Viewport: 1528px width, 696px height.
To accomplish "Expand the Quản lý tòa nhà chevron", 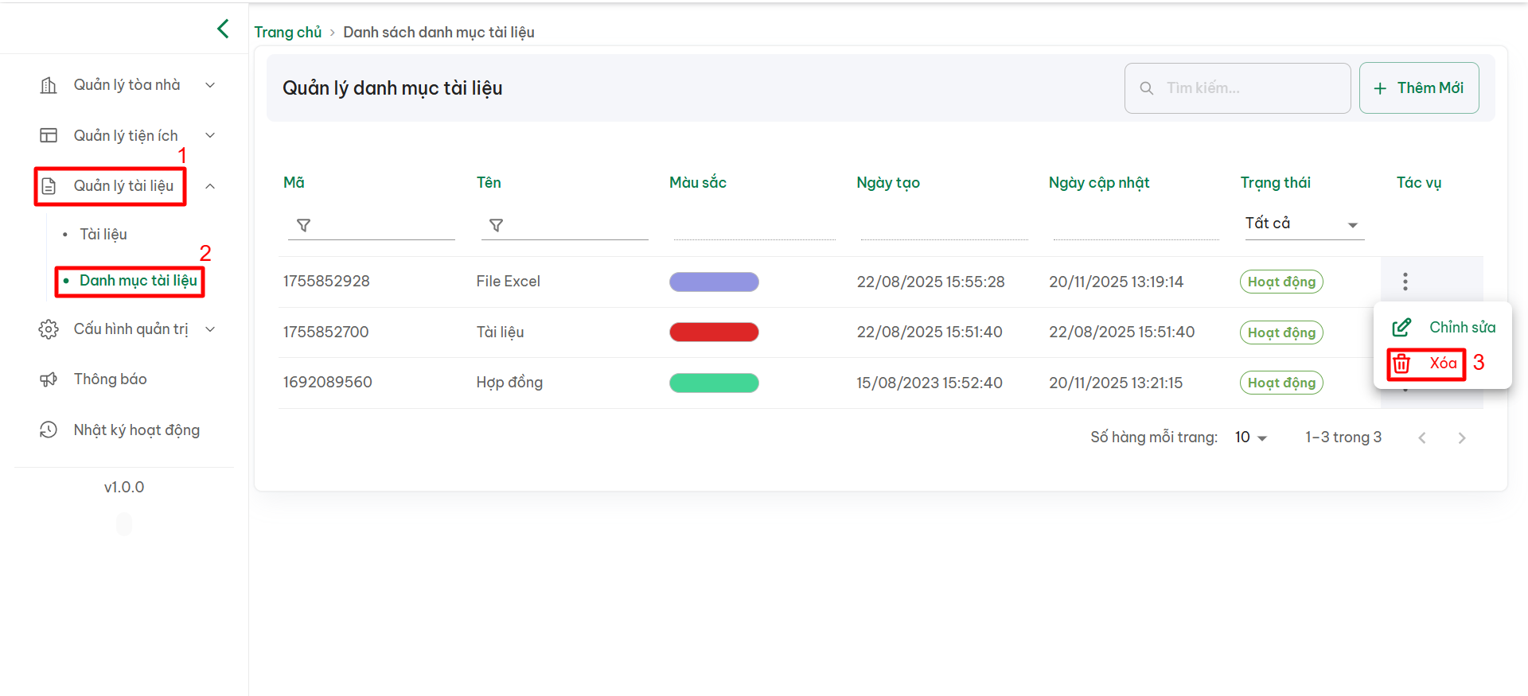I will (210, 85).
